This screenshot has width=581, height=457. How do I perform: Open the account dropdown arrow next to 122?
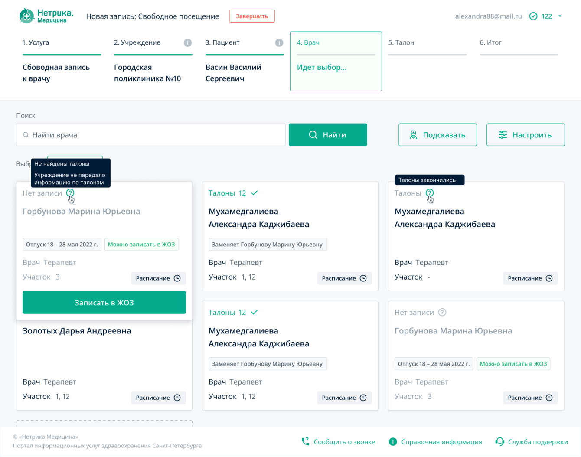tap(560, 16)
